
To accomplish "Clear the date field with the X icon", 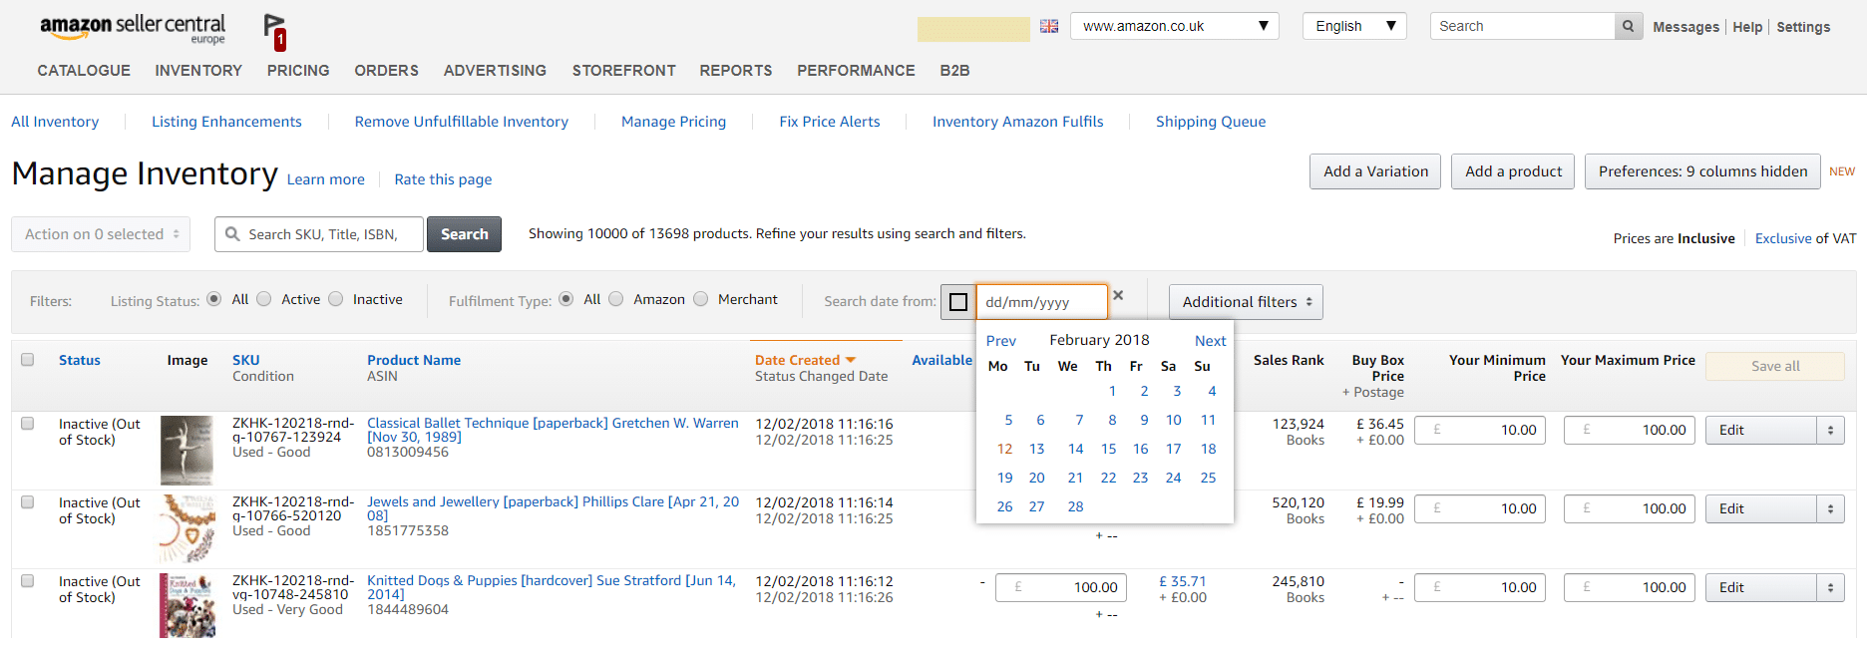I will click(x=1118, y=295).
